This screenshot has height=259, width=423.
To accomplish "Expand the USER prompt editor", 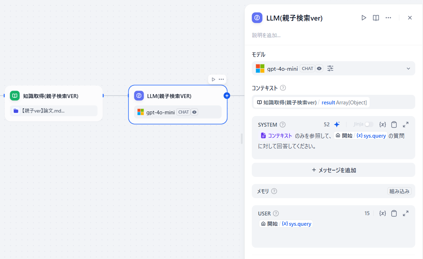I will [405, 213].
